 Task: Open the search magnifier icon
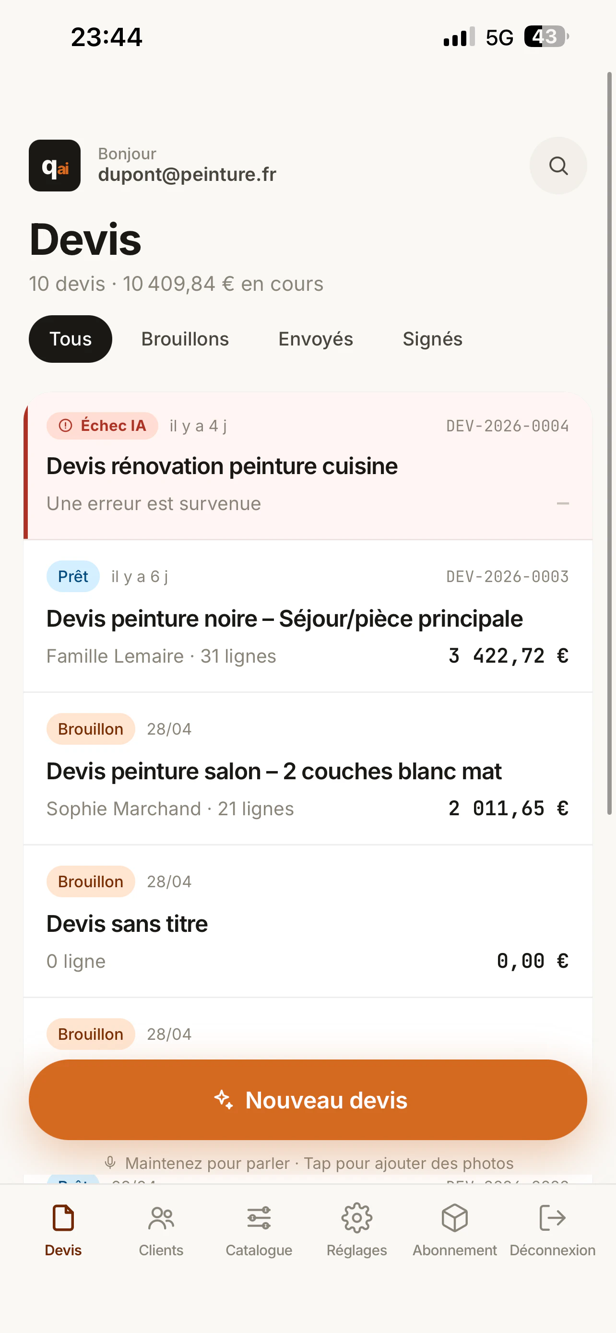(558, 166)
